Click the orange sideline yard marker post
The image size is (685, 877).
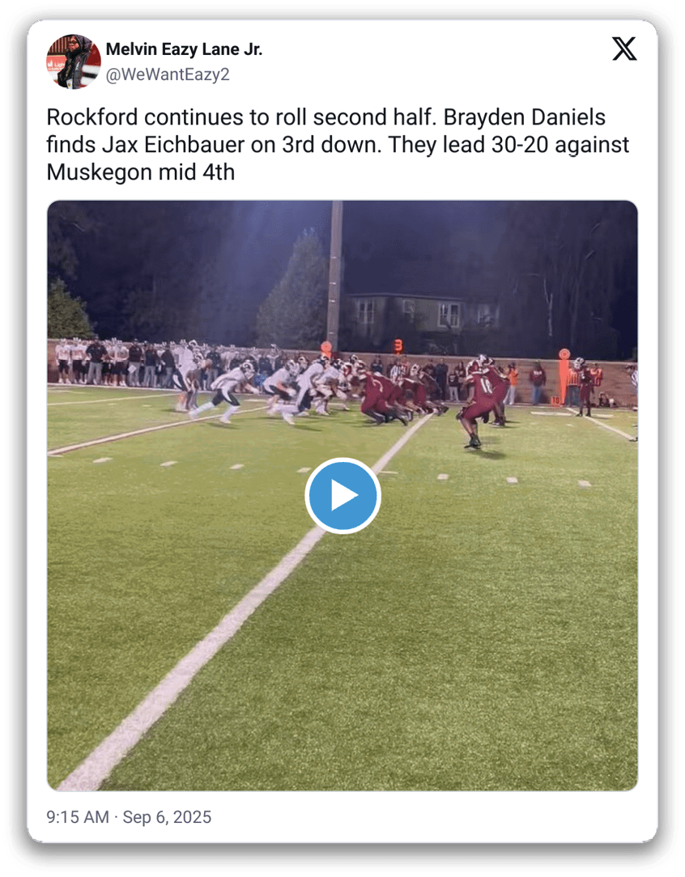coord(564,376)
